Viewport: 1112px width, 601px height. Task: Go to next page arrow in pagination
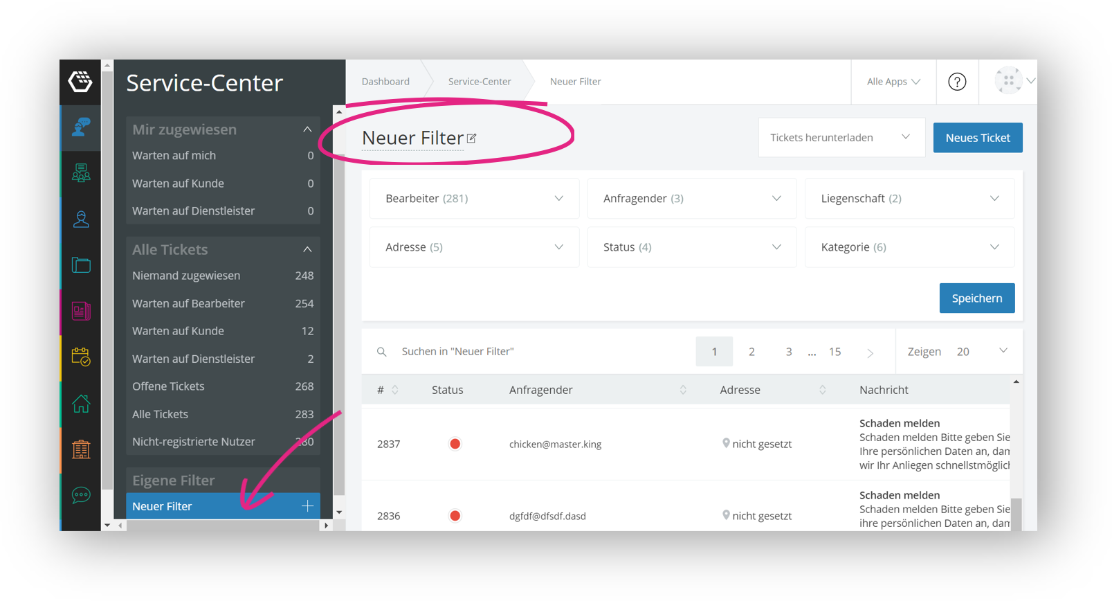pyautogui.click(x=870, y=352)
